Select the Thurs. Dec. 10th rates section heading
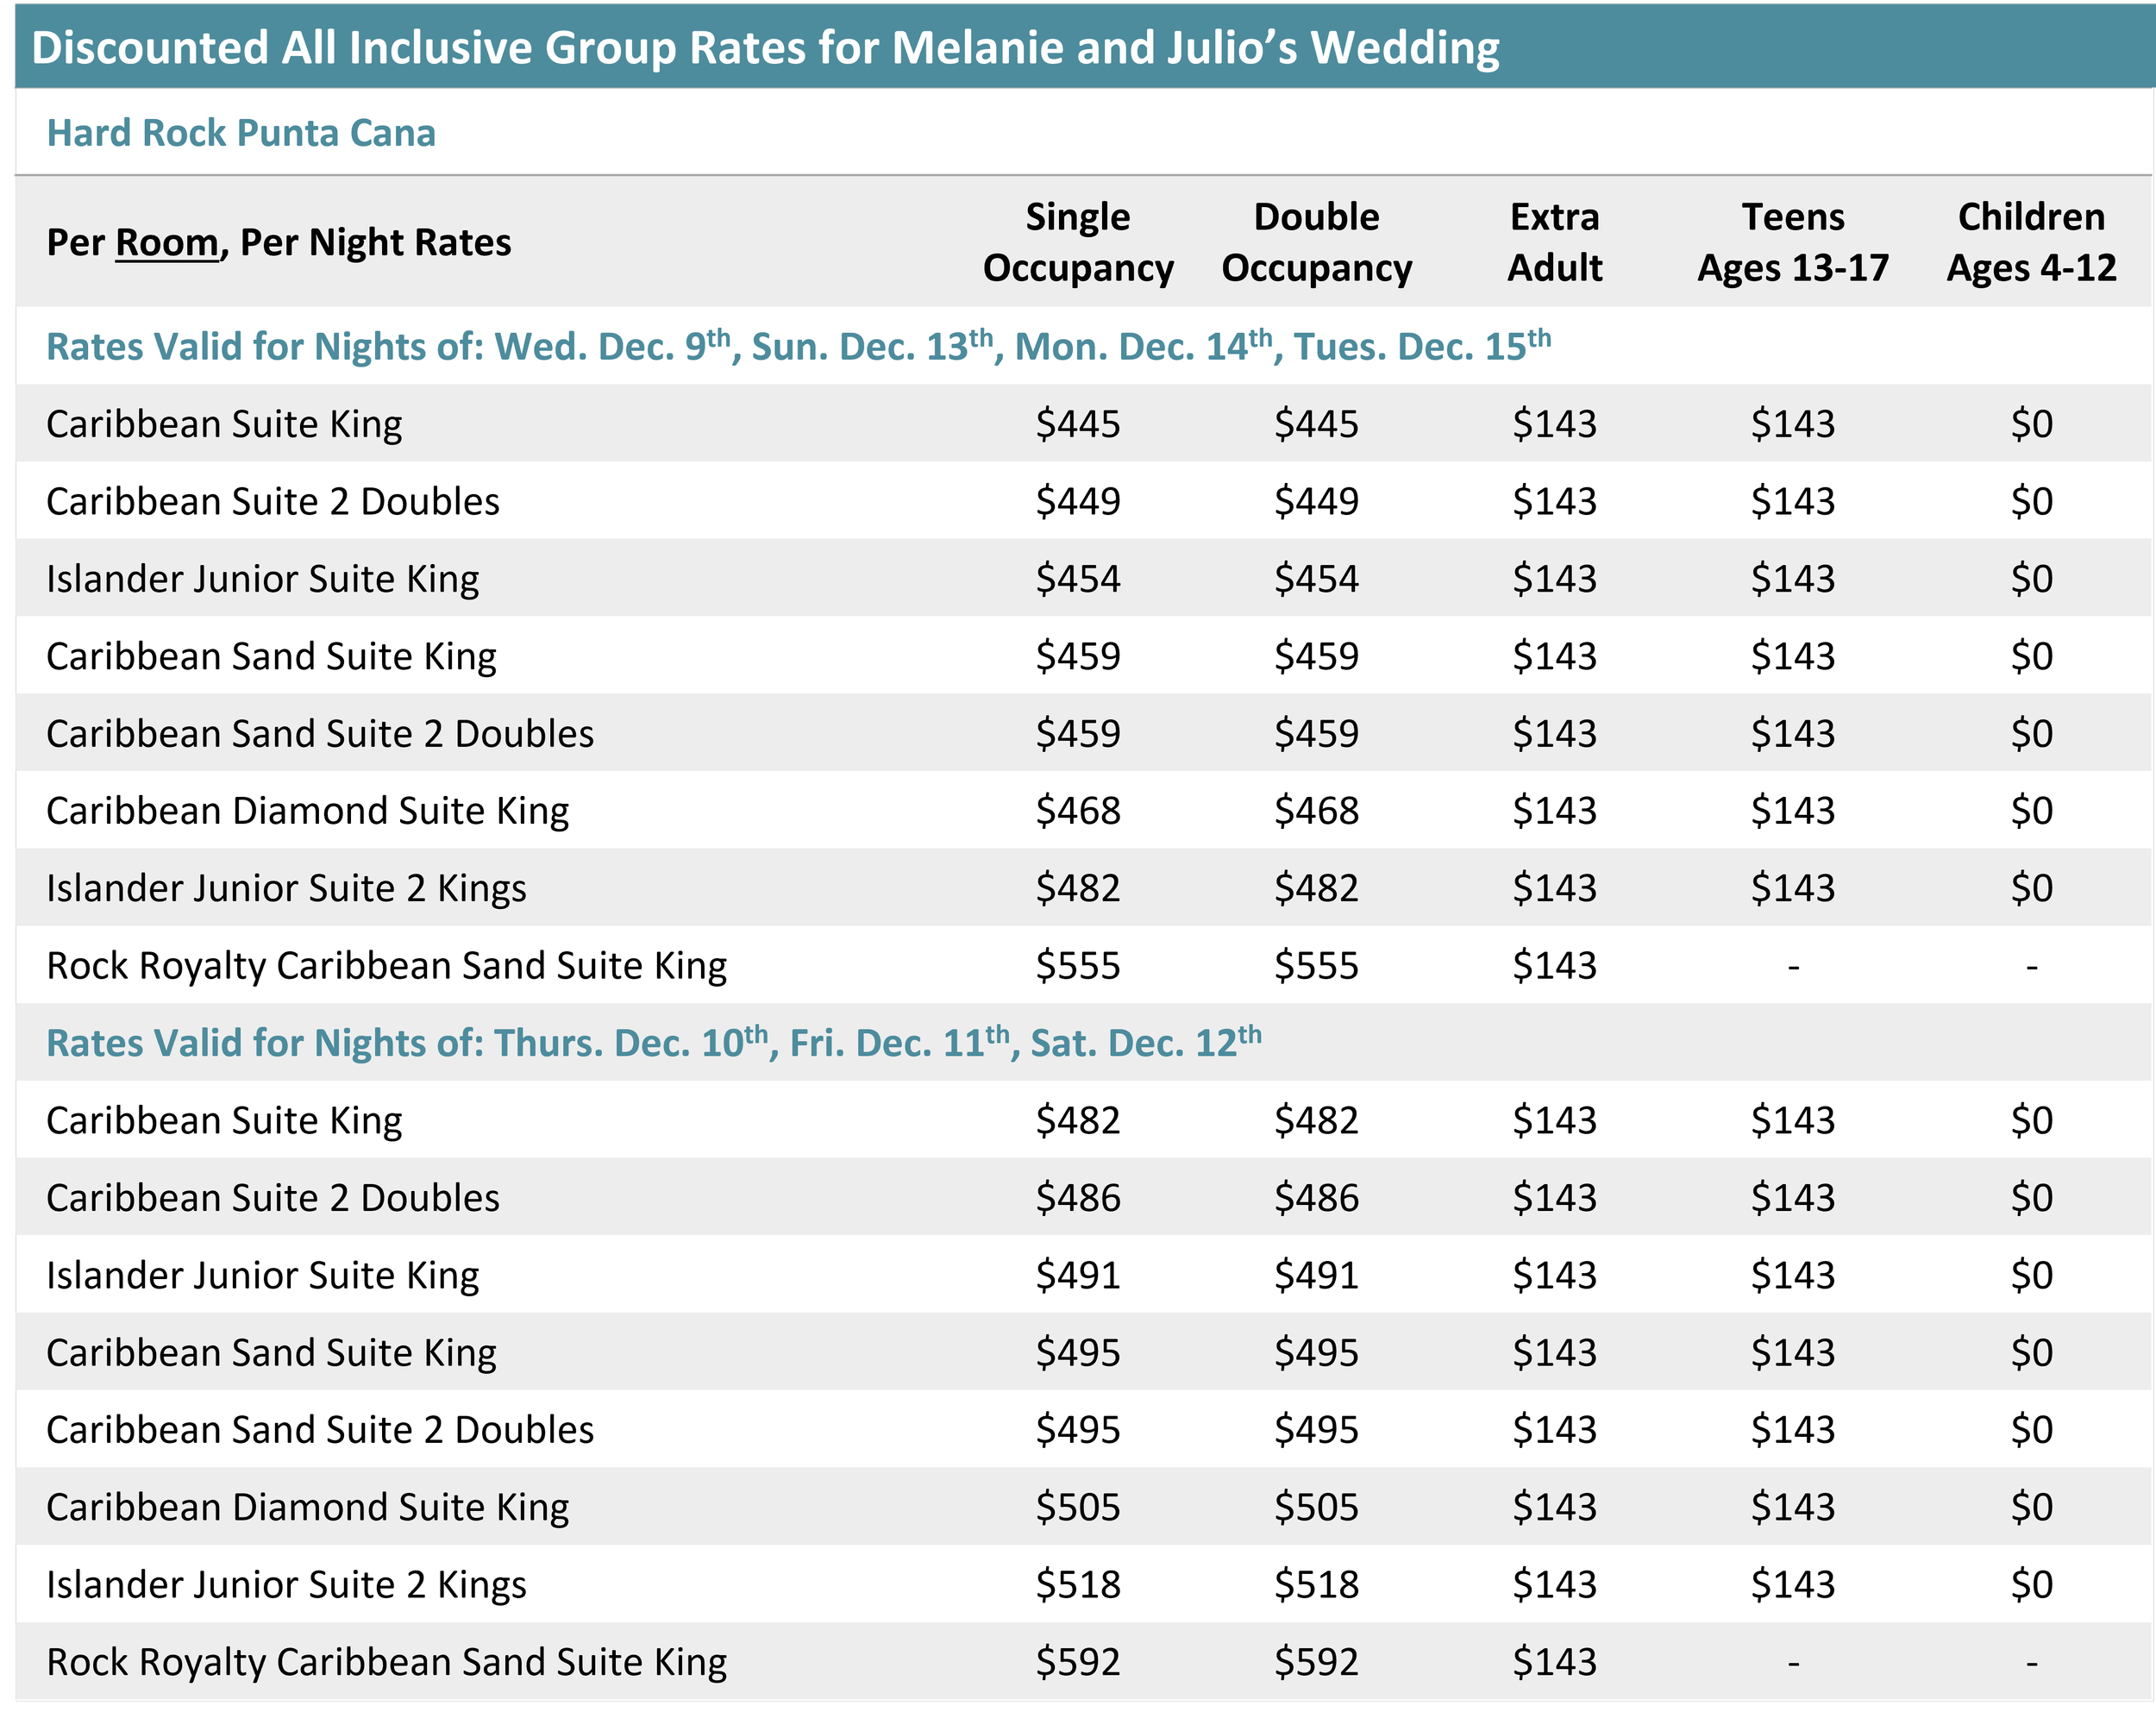This screenshot has height=1712, width=2156. [x=653, y=1042]
